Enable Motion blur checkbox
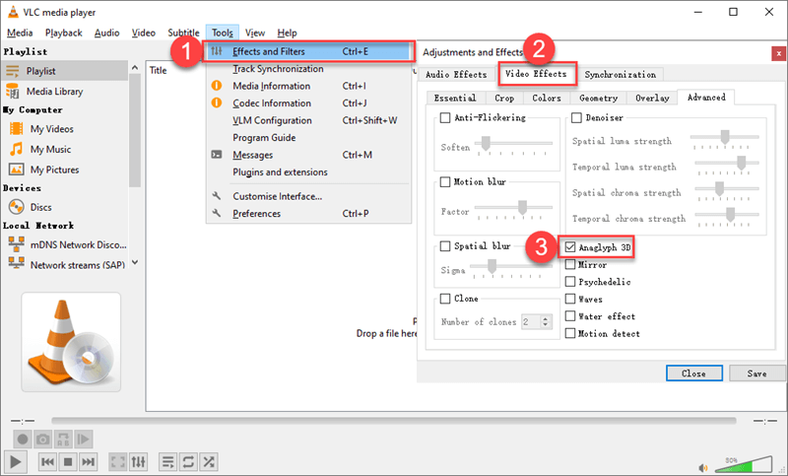 pyautogui.click(x=445, y=182)
